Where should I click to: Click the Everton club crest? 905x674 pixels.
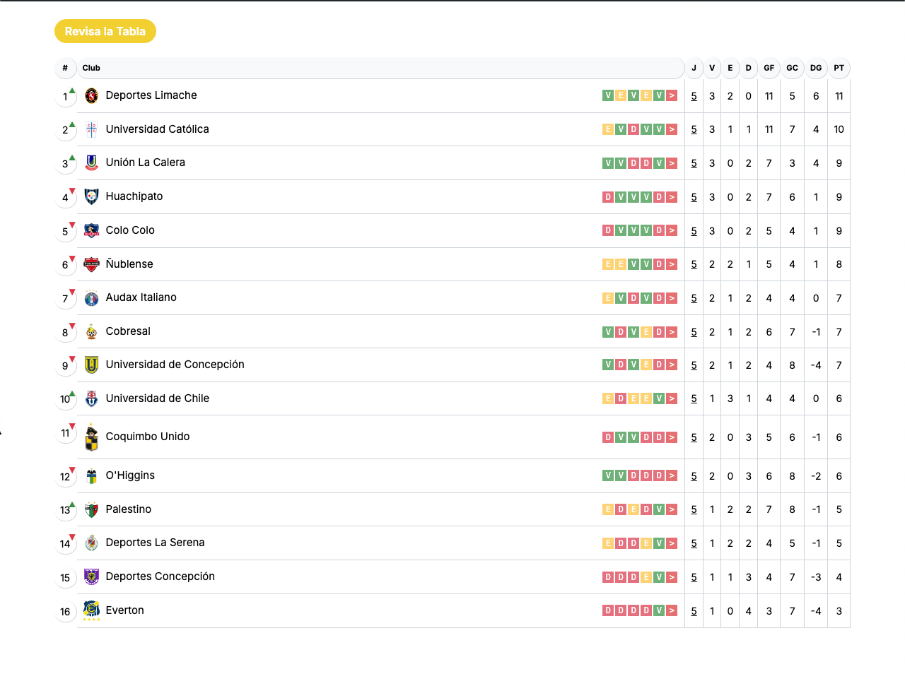(x=91, y=610)
